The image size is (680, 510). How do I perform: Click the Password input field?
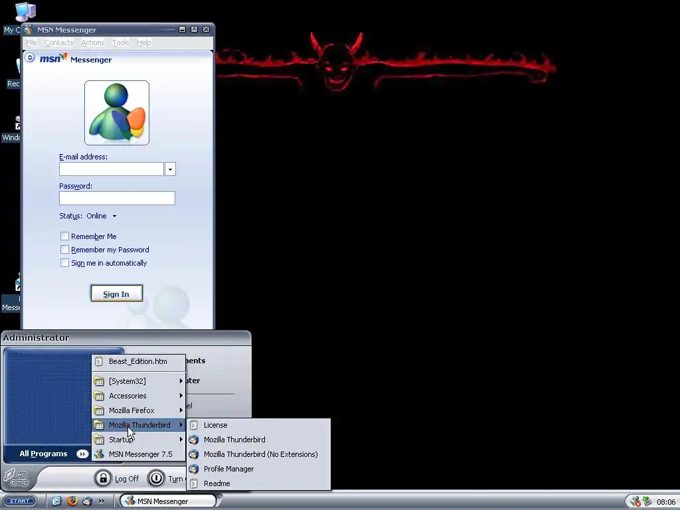coord(117,198)
